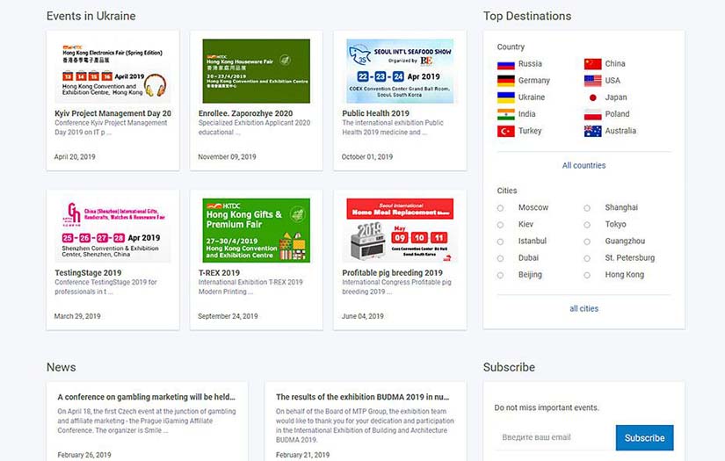Screen dimensions: 725x461
Task: Click the 'Top Destinations' section heading
Action: pyautogui.click(x=527, y=16)
